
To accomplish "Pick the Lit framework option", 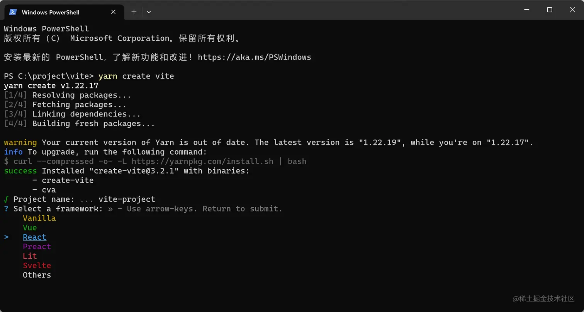I will click(x=30, y=256).
